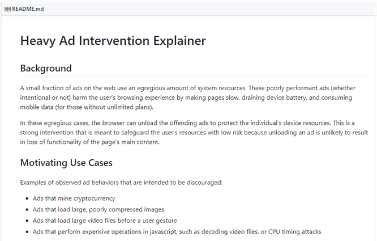Screen dimensions: 377x241
Task: Click the phrase 'mobile data' in Background
Action: tap(37, 107)
